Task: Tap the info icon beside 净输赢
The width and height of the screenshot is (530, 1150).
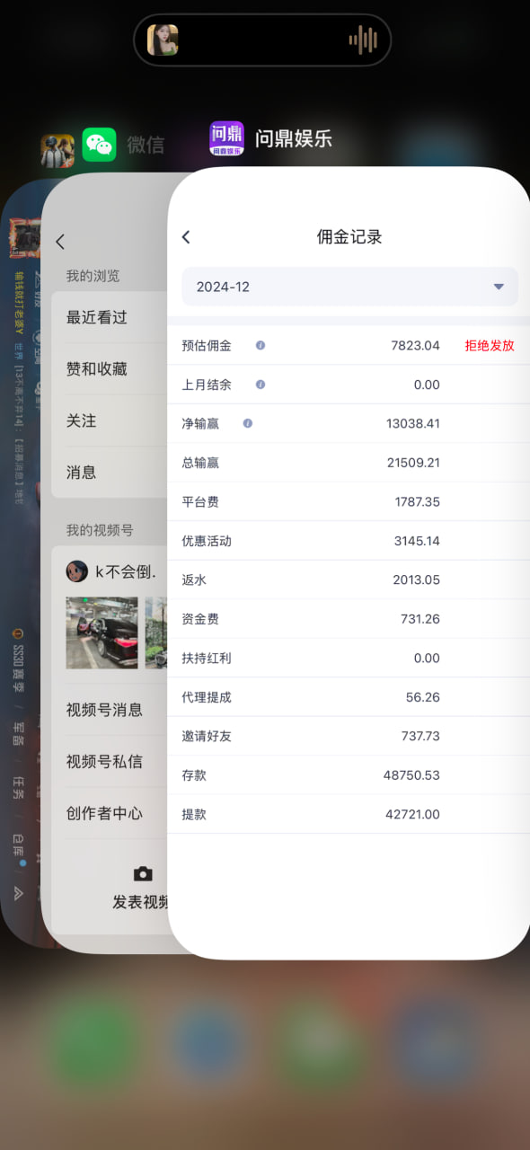Action: point(248,423)
